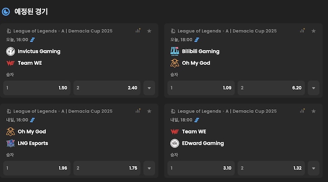Add Oh My God vs LNG Esports to favorites
The width and height of the screenshot is (328, 182).
[x=149, y=111]
